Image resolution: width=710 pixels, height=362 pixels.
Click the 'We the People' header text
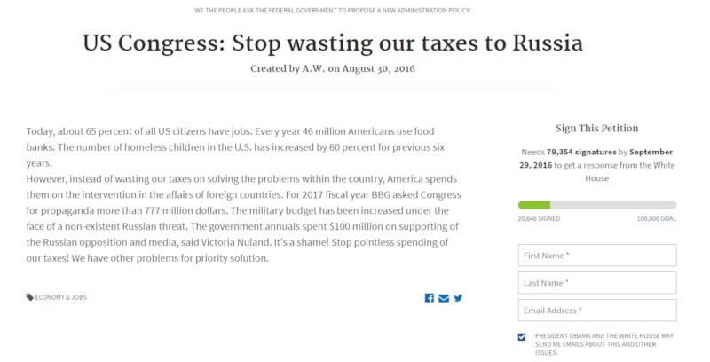pos(332,10)
